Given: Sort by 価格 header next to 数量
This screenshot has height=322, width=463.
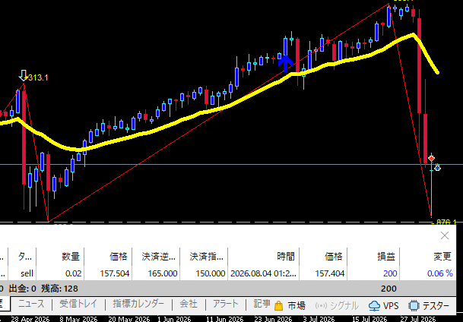Looking at the screenshot, I should point(109,257).
